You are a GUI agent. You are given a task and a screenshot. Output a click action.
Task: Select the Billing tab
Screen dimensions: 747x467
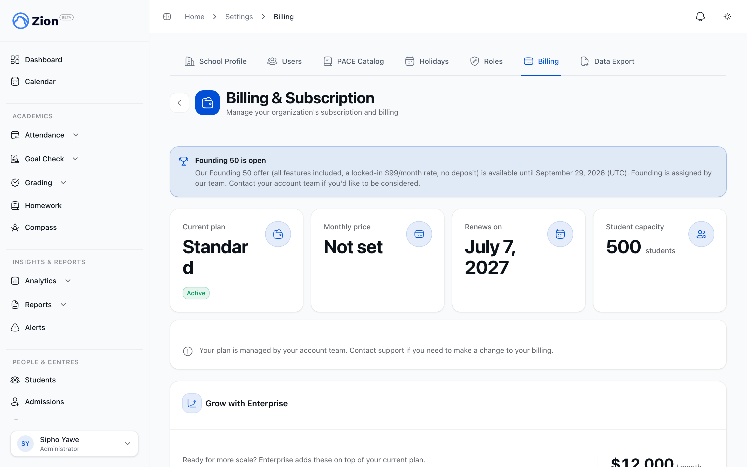541,61
